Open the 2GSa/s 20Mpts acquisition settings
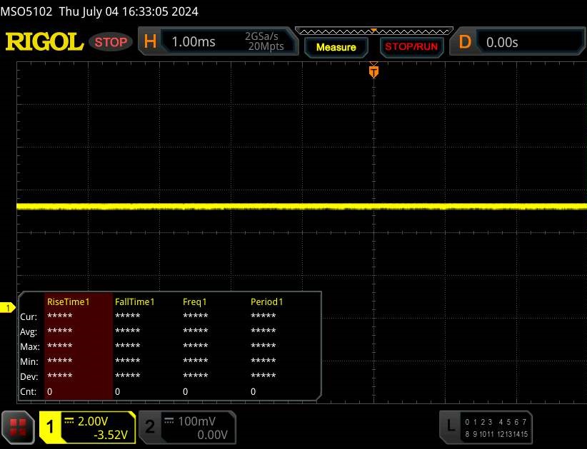The image size is (587, 449). point(264,42)
